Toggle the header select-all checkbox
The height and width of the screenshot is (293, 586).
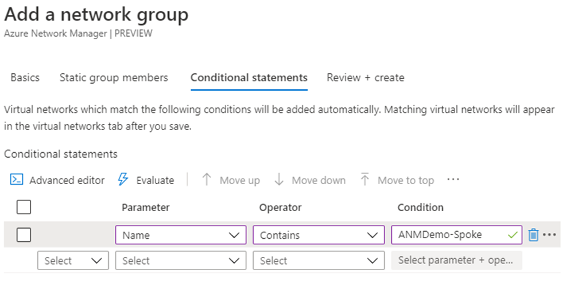[23, 208]
